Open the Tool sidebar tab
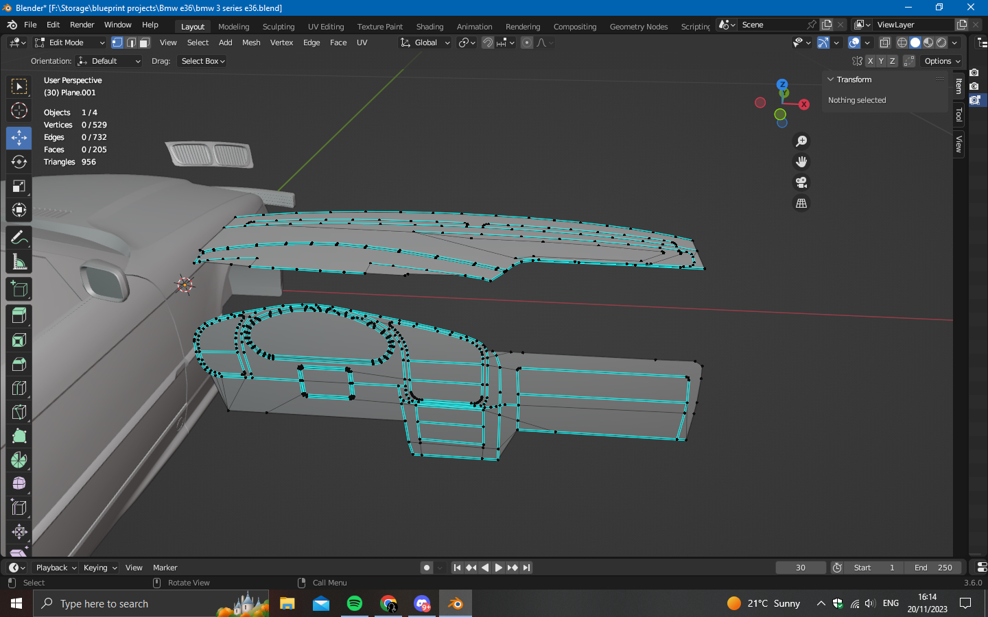 pyautogui.click(x=959, y=114)
